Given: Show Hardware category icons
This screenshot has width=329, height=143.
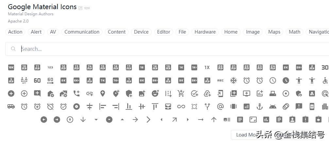Looking at the screenshot, I should click(205, 32).
